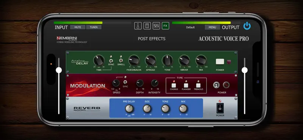303x140 pixels.
Task: Click the Modulation label text
Action: [87, 86]
